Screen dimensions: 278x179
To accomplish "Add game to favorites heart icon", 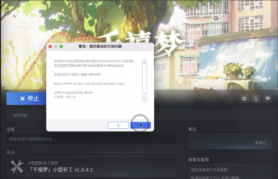I will tap(267, 98).
